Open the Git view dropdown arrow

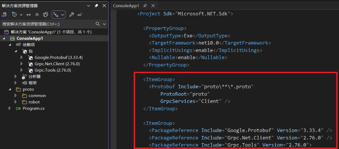click(63, 15)
